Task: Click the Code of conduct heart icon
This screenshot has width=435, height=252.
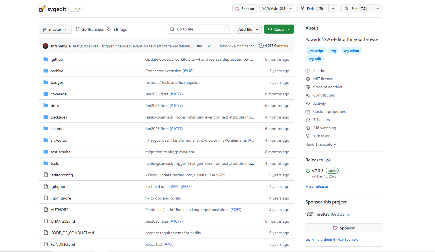Action: [308, 87]
